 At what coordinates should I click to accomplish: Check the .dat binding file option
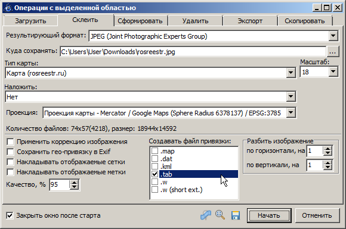[x=155, y=159]
